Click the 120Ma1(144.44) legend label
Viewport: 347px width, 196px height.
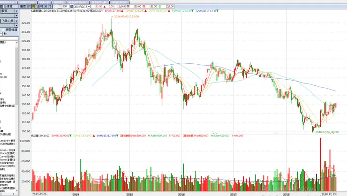(x=205, y=11)
